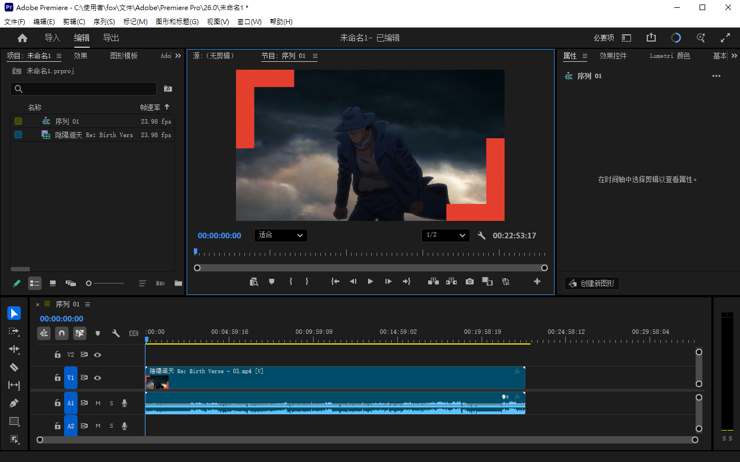Create new bin folder icon
740x462 pixels.
[x=178, y=283]
